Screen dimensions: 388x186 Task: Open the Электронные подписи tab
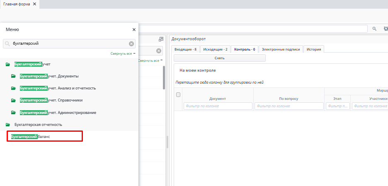[281, 49]
